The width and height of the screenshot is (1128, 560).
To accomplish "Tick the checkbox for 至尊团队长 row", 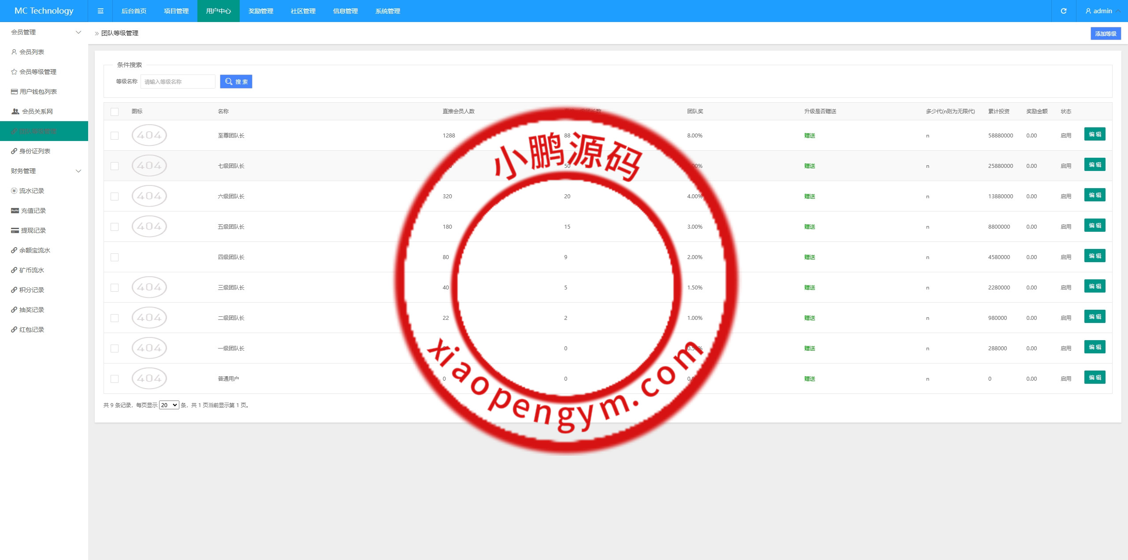I will [x=115, y=136].
